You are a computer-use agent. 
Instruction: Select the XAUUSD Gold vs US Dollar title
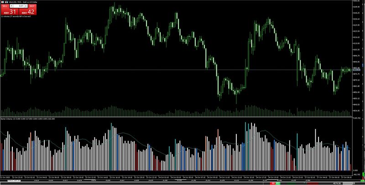point(23,2)
